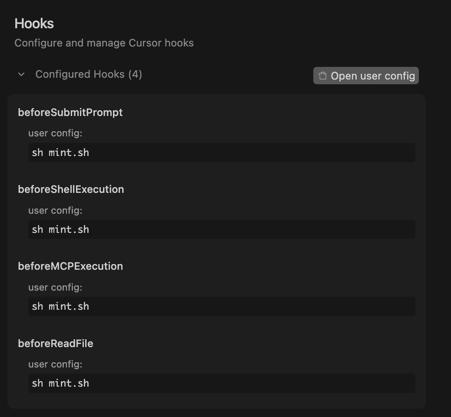
Task: Collapse the Configured Hooks section chevron
Action: tap(21, 74)
